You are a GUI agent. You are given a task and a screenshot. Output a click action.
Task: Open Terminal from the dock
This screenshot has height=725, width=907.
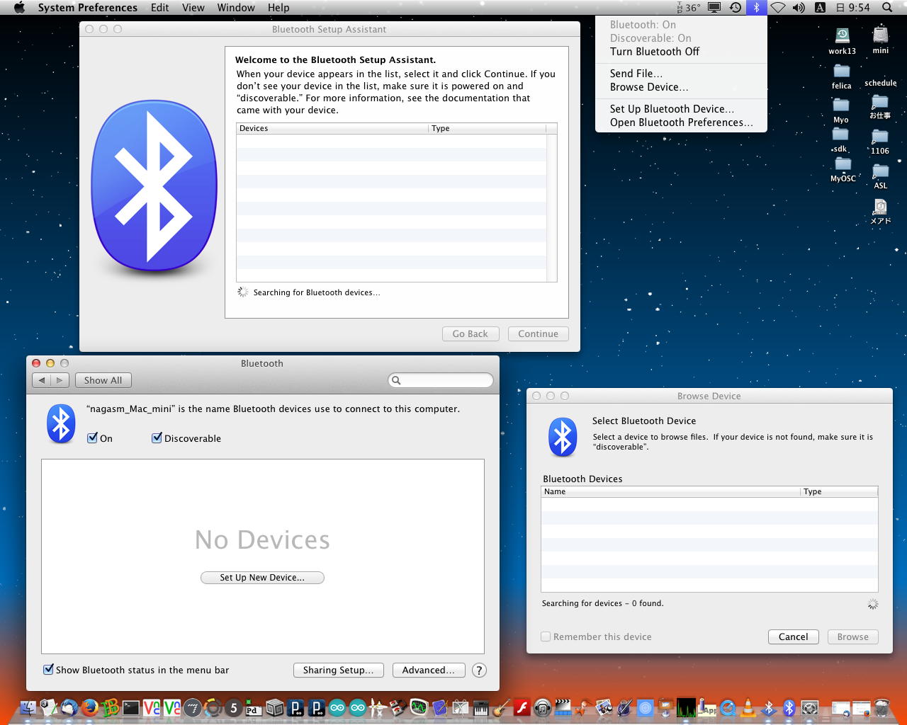click(x=130, y=707)
